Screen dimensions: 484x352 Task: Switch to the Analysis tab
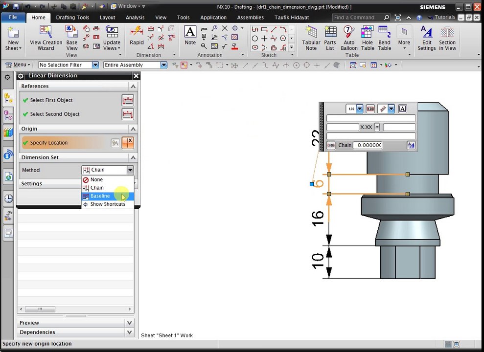click(135, 18)
